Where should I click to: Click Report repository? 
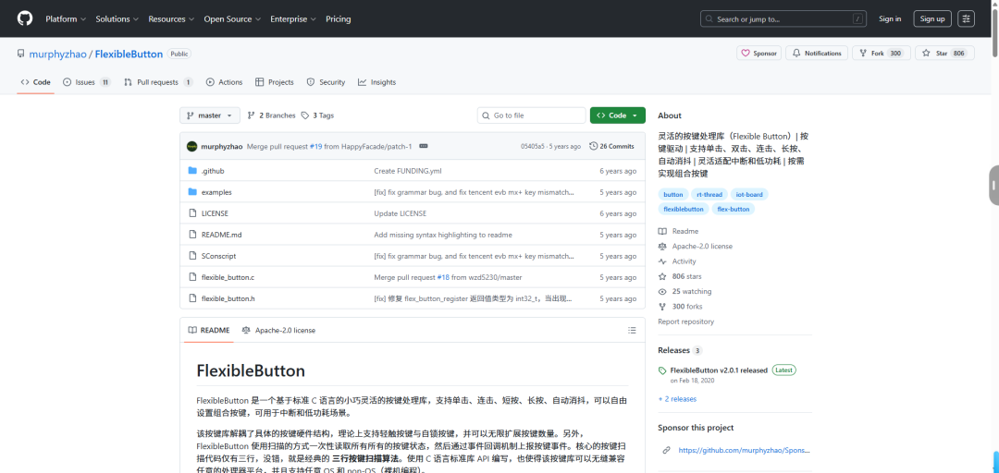coord(686,322)
